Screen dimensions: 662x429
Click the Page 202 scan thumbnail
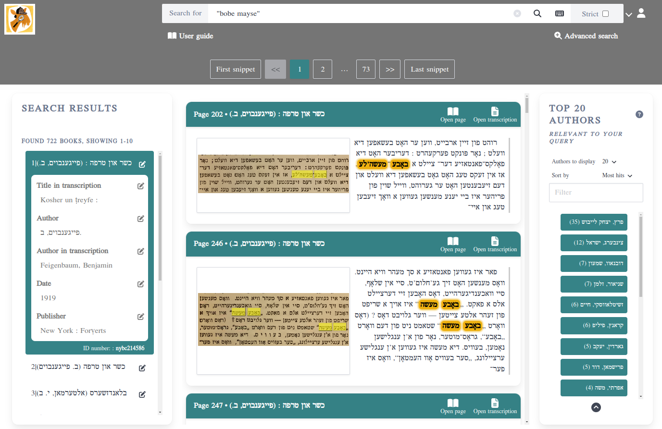(x=273, y=175)
